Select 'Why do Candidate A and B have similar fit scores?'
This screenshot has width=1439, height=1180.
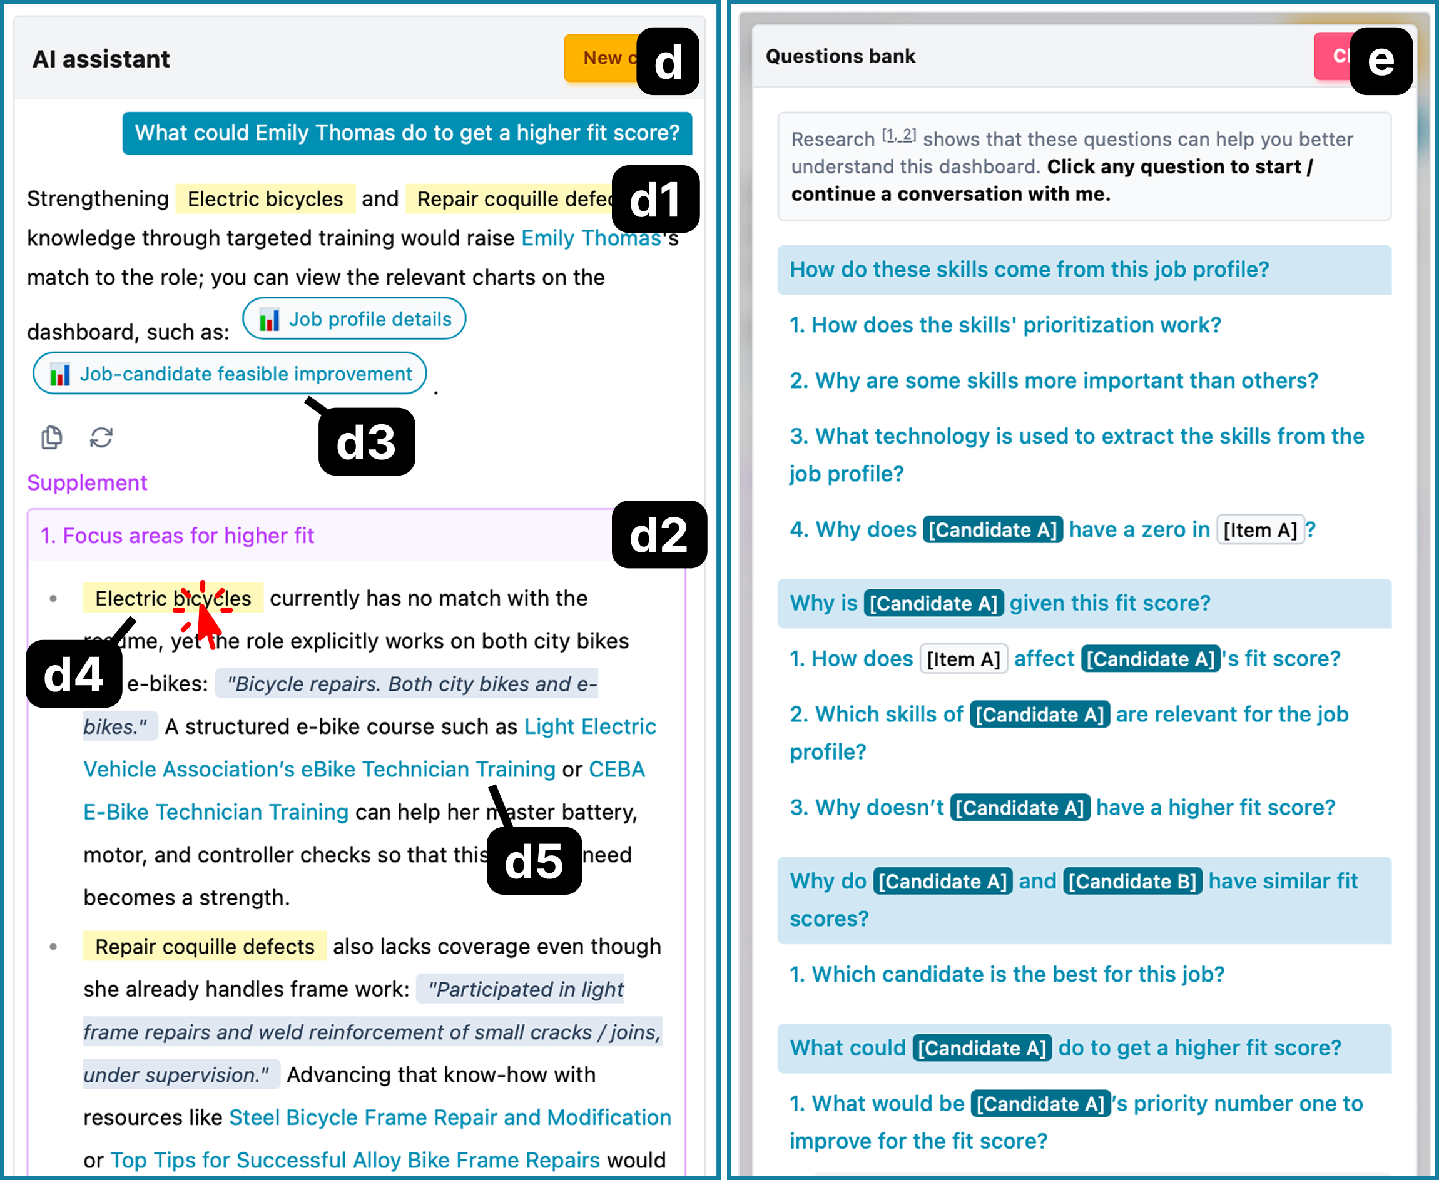[x=1084, y=900]
